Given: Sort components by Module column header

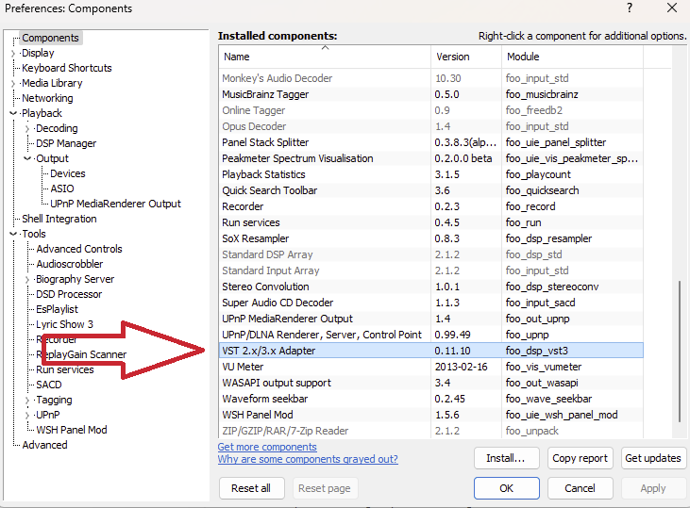Looking at the screenshot, I should 573,57.
